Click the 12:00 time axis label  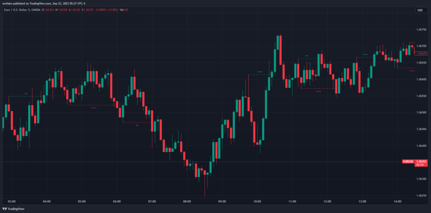(327, 202)
